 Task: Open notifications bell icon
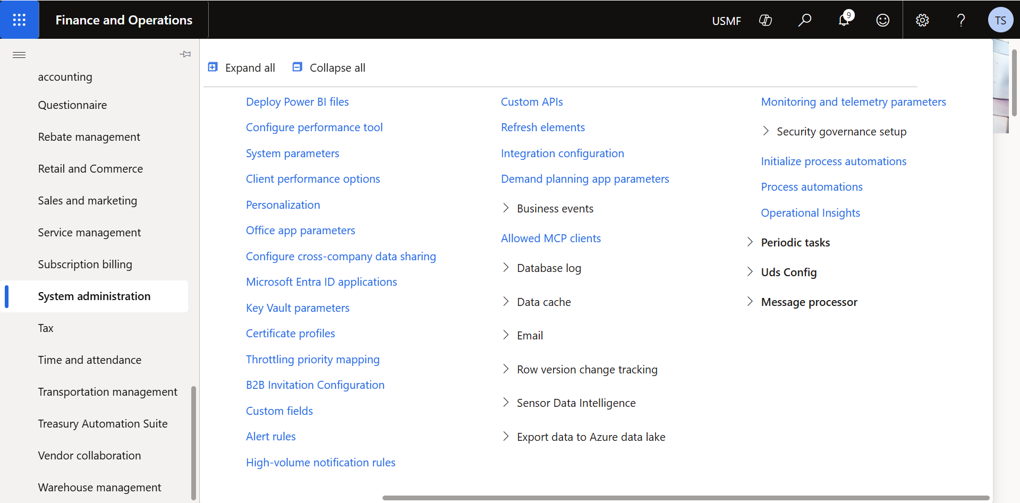(x=844, y=20)
